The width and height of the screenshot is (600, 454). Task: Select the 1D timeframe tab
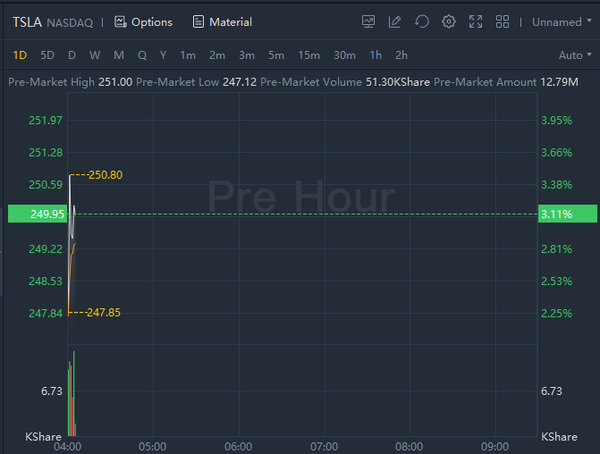coord(20,55)
